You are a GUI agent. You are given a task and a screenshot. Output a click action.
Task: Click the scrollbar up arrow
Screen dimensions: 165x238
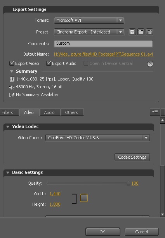pos(162,121)
